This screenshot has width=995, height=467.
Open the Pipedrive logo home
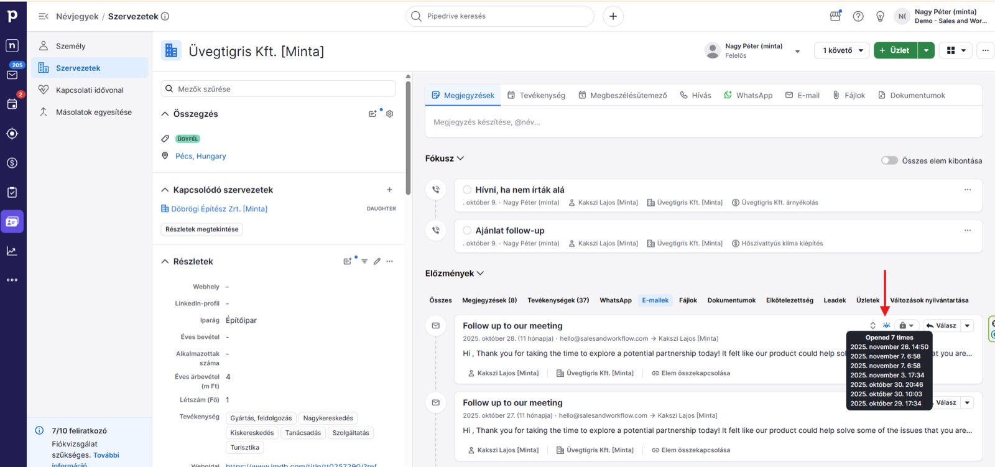pyautogui.click(x=12, y=16)
